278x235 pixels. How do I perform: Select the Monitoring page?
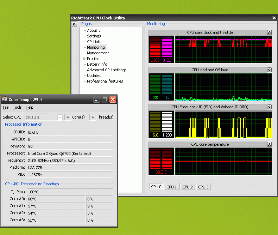click(x=96, y=47)
